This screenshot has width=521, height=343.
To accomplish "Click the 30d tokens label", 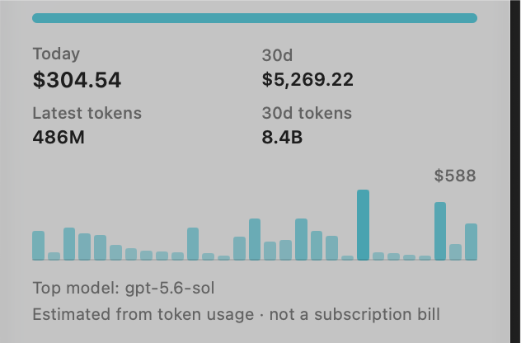I will click(307, 113).
